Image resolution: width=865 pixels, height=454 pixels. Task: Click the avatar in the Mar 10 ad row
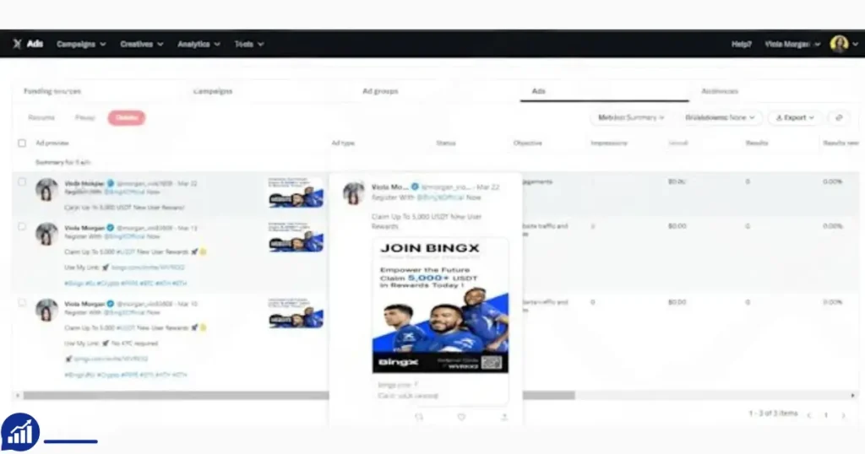[x=47, y=310]
